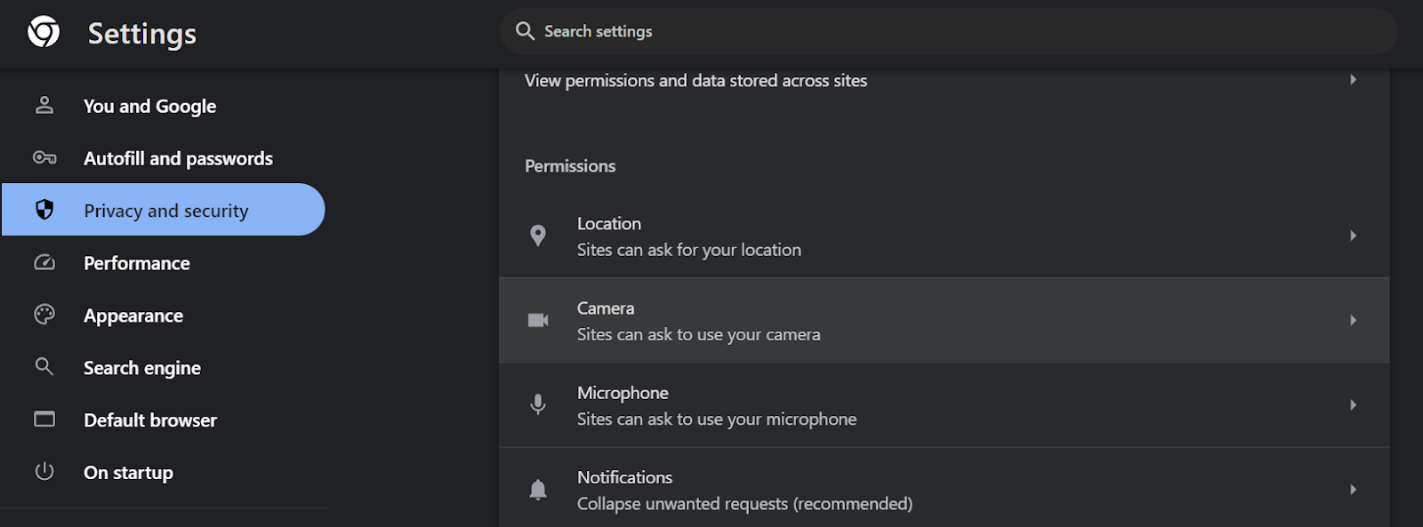Click the Location pin icon
The image size is (1423, 527).
tap(538, 236)
